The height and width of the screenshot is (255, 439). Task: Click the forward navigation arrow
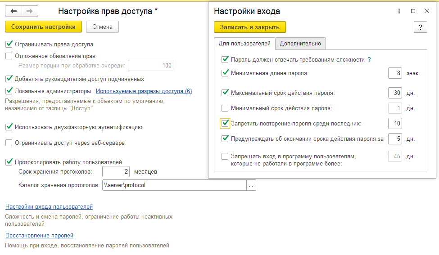coord(30,11)
